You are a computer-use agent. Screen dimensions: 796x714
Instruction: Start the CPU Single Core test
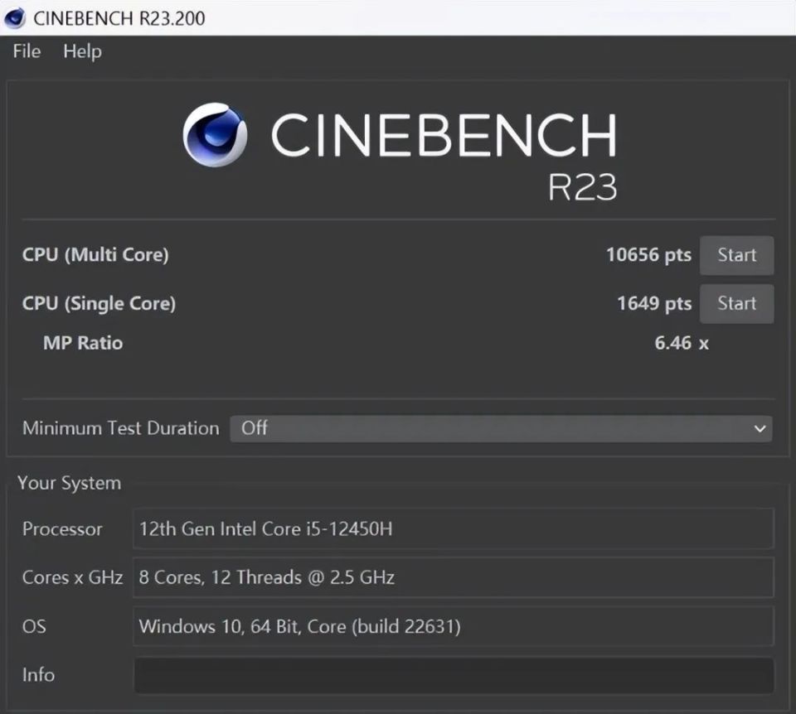tap(736, 303)
